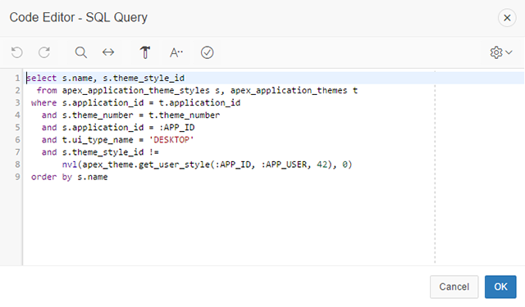The height and width of the screenshot is (307, 525).
Task: Place cursor on 'DESKTOP' string literal
Action: pos(171,140)
